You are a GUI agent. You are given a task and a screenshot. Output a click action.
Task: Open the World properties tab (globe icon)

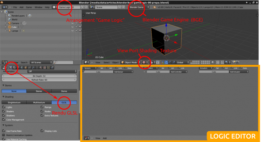22,68
